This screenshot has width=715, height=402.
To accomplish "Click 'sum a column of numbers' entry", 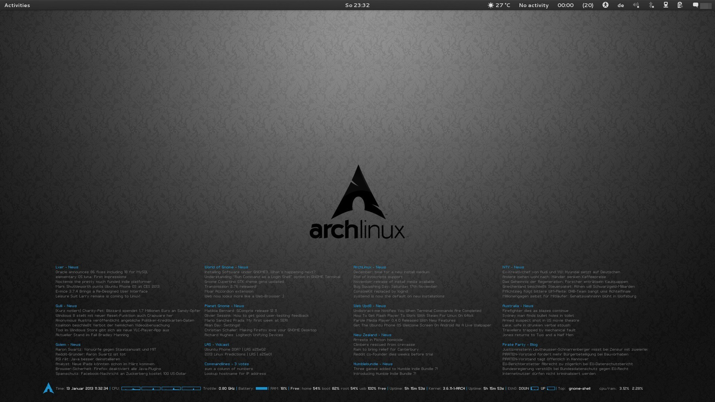I will 228,368.
